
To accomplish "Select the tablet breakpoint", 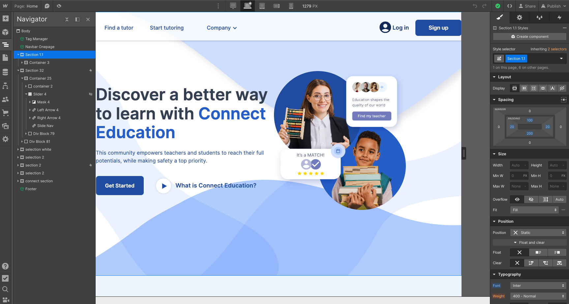I will coord(262,6).
